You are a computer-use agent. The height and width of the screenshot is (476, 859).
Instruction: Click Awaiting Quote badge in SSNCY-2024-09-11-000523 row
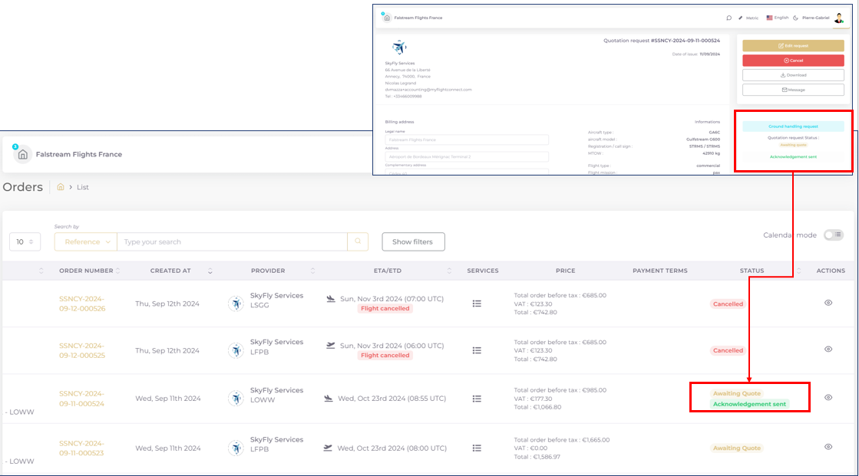737,448
